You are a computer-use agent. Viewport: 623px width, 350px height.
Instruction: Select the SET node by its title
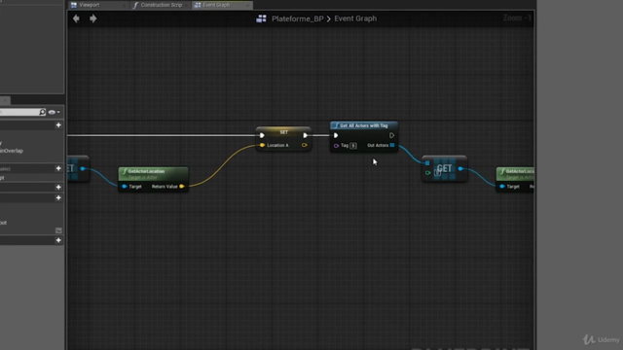(283, 132)
